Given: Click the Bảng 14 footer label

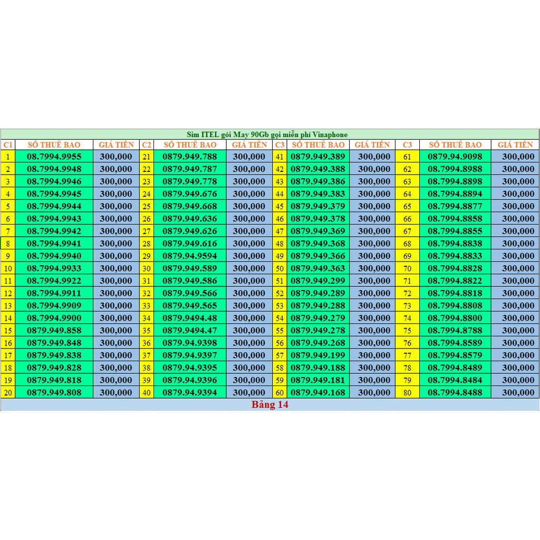Looking at the screenshot, I should tap(269, 404).
